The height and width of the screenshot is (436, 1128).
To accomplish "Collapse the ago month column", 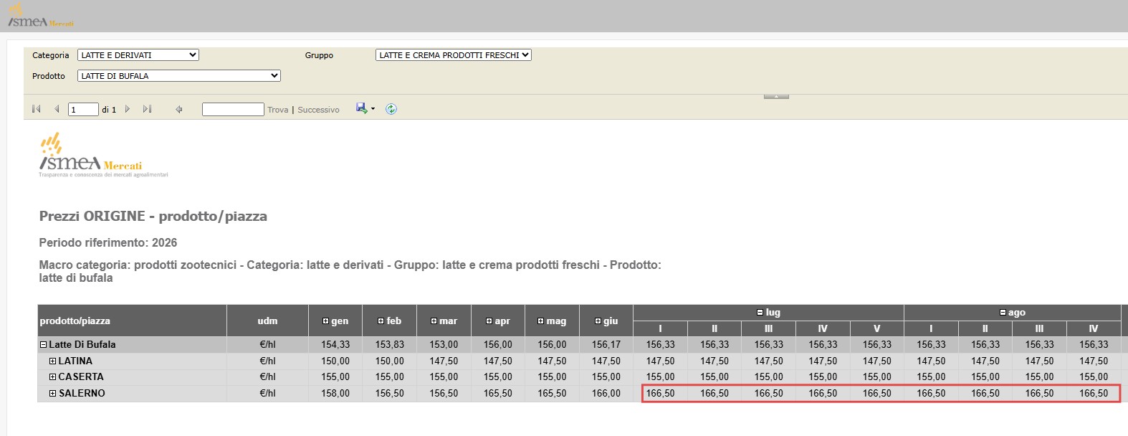I will click(1003, 313).
